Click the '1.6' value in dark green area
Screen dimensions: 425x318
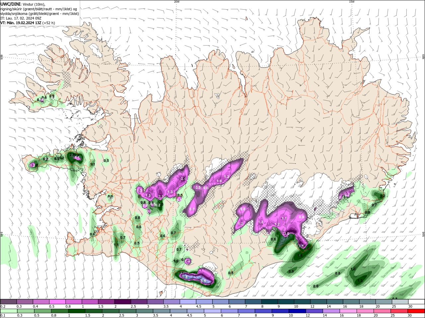pos(300,255)
